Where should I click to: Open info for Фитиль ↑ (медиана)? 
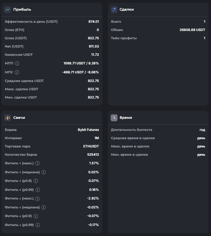[44, 172]
